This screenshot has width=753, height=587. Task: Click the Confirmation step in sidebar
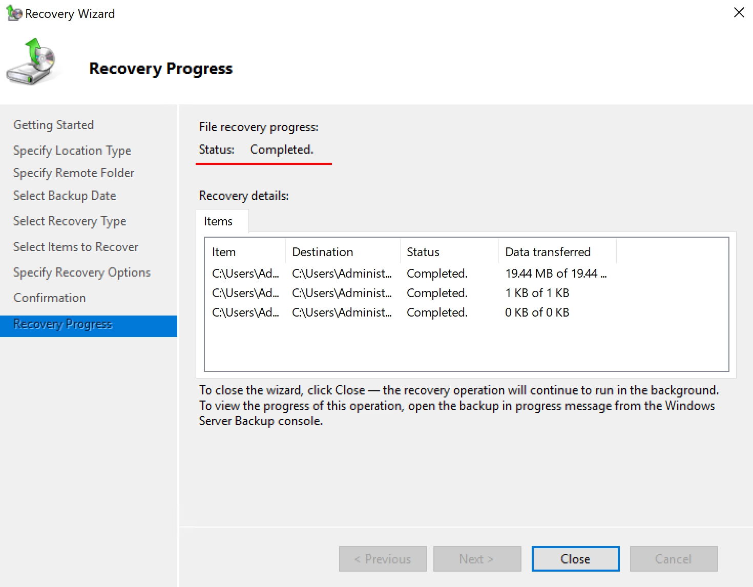(x=50, y=298)
